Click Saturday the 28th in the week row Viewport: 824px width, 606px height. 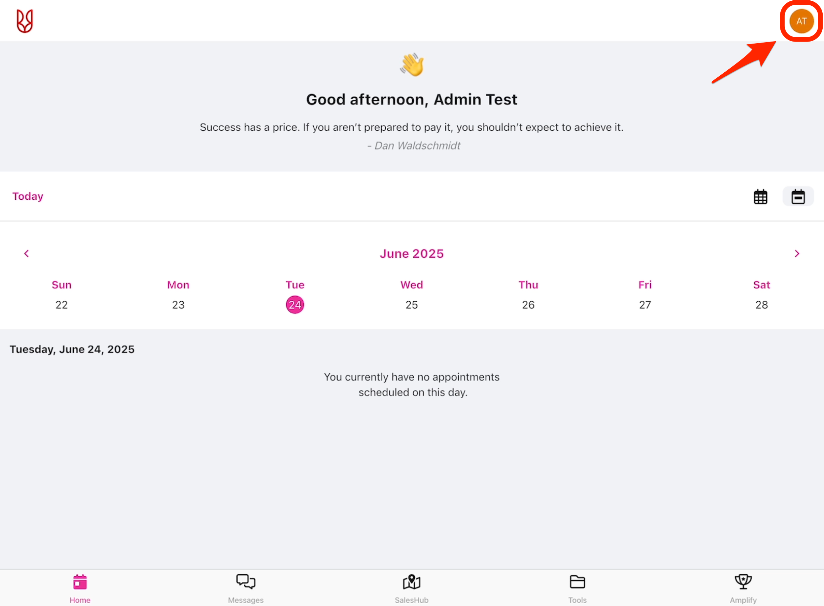tap(761, 304)
